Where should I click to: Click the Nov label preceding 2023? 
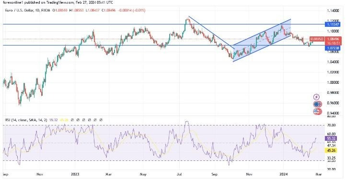point(40,174)
